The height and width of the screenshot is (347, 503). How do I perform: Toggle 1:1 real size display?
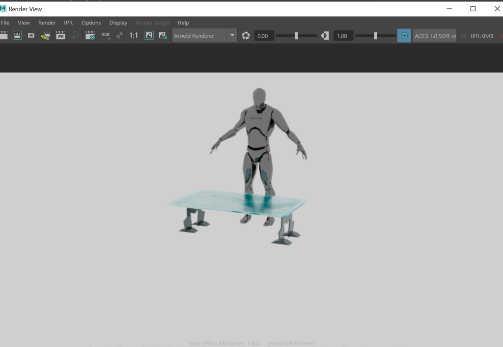point(134,35)
